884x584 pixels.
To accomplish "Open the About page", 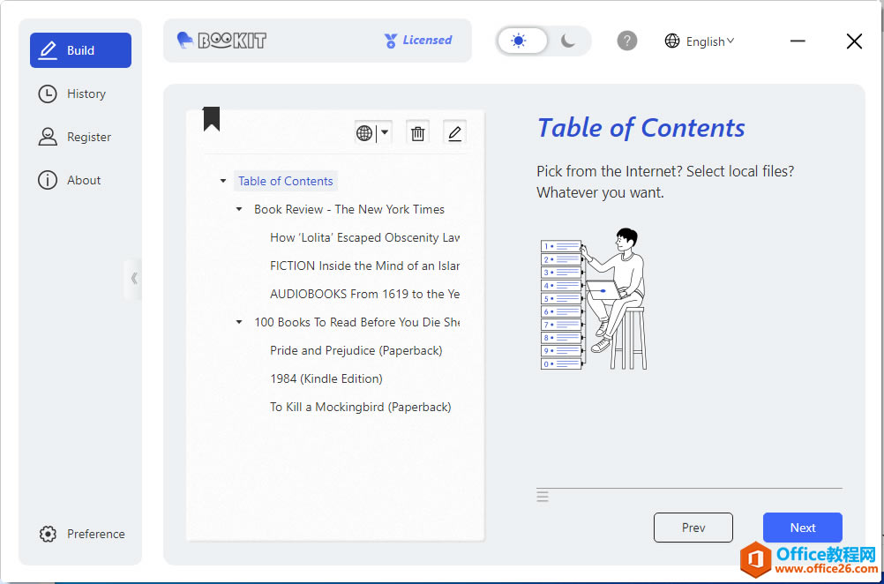I will [80, 180].
